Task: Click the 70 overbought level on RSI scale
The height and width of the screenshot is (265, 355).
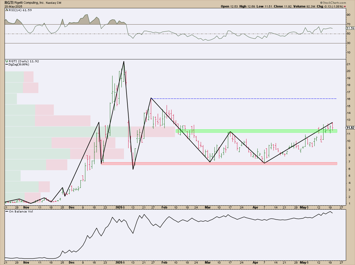Action: [348, 24]
